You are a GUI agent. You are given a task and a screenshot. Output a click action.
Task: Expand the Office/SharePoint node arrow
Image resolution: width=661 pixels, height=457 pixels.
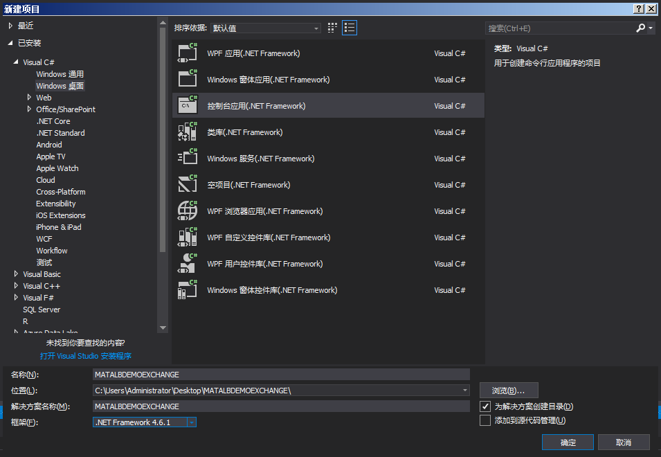29,109
